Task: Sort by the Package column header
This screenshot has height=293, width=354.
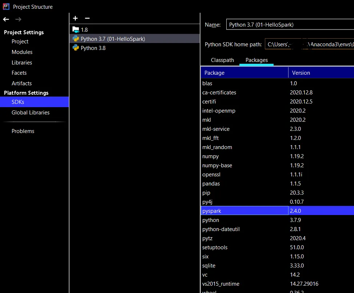Action: [x=244, y=73]
